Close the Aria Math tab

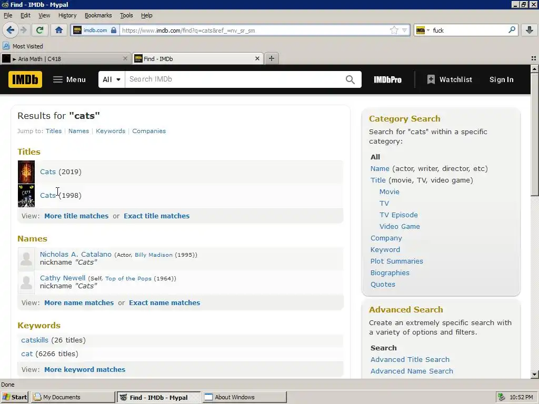[125, 59]
